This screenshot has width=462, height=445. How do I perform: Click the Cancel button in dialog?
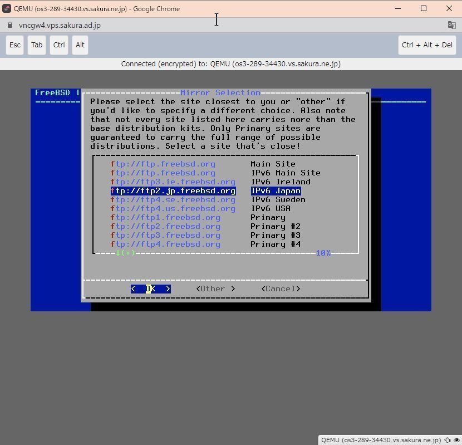coord(281,288)
